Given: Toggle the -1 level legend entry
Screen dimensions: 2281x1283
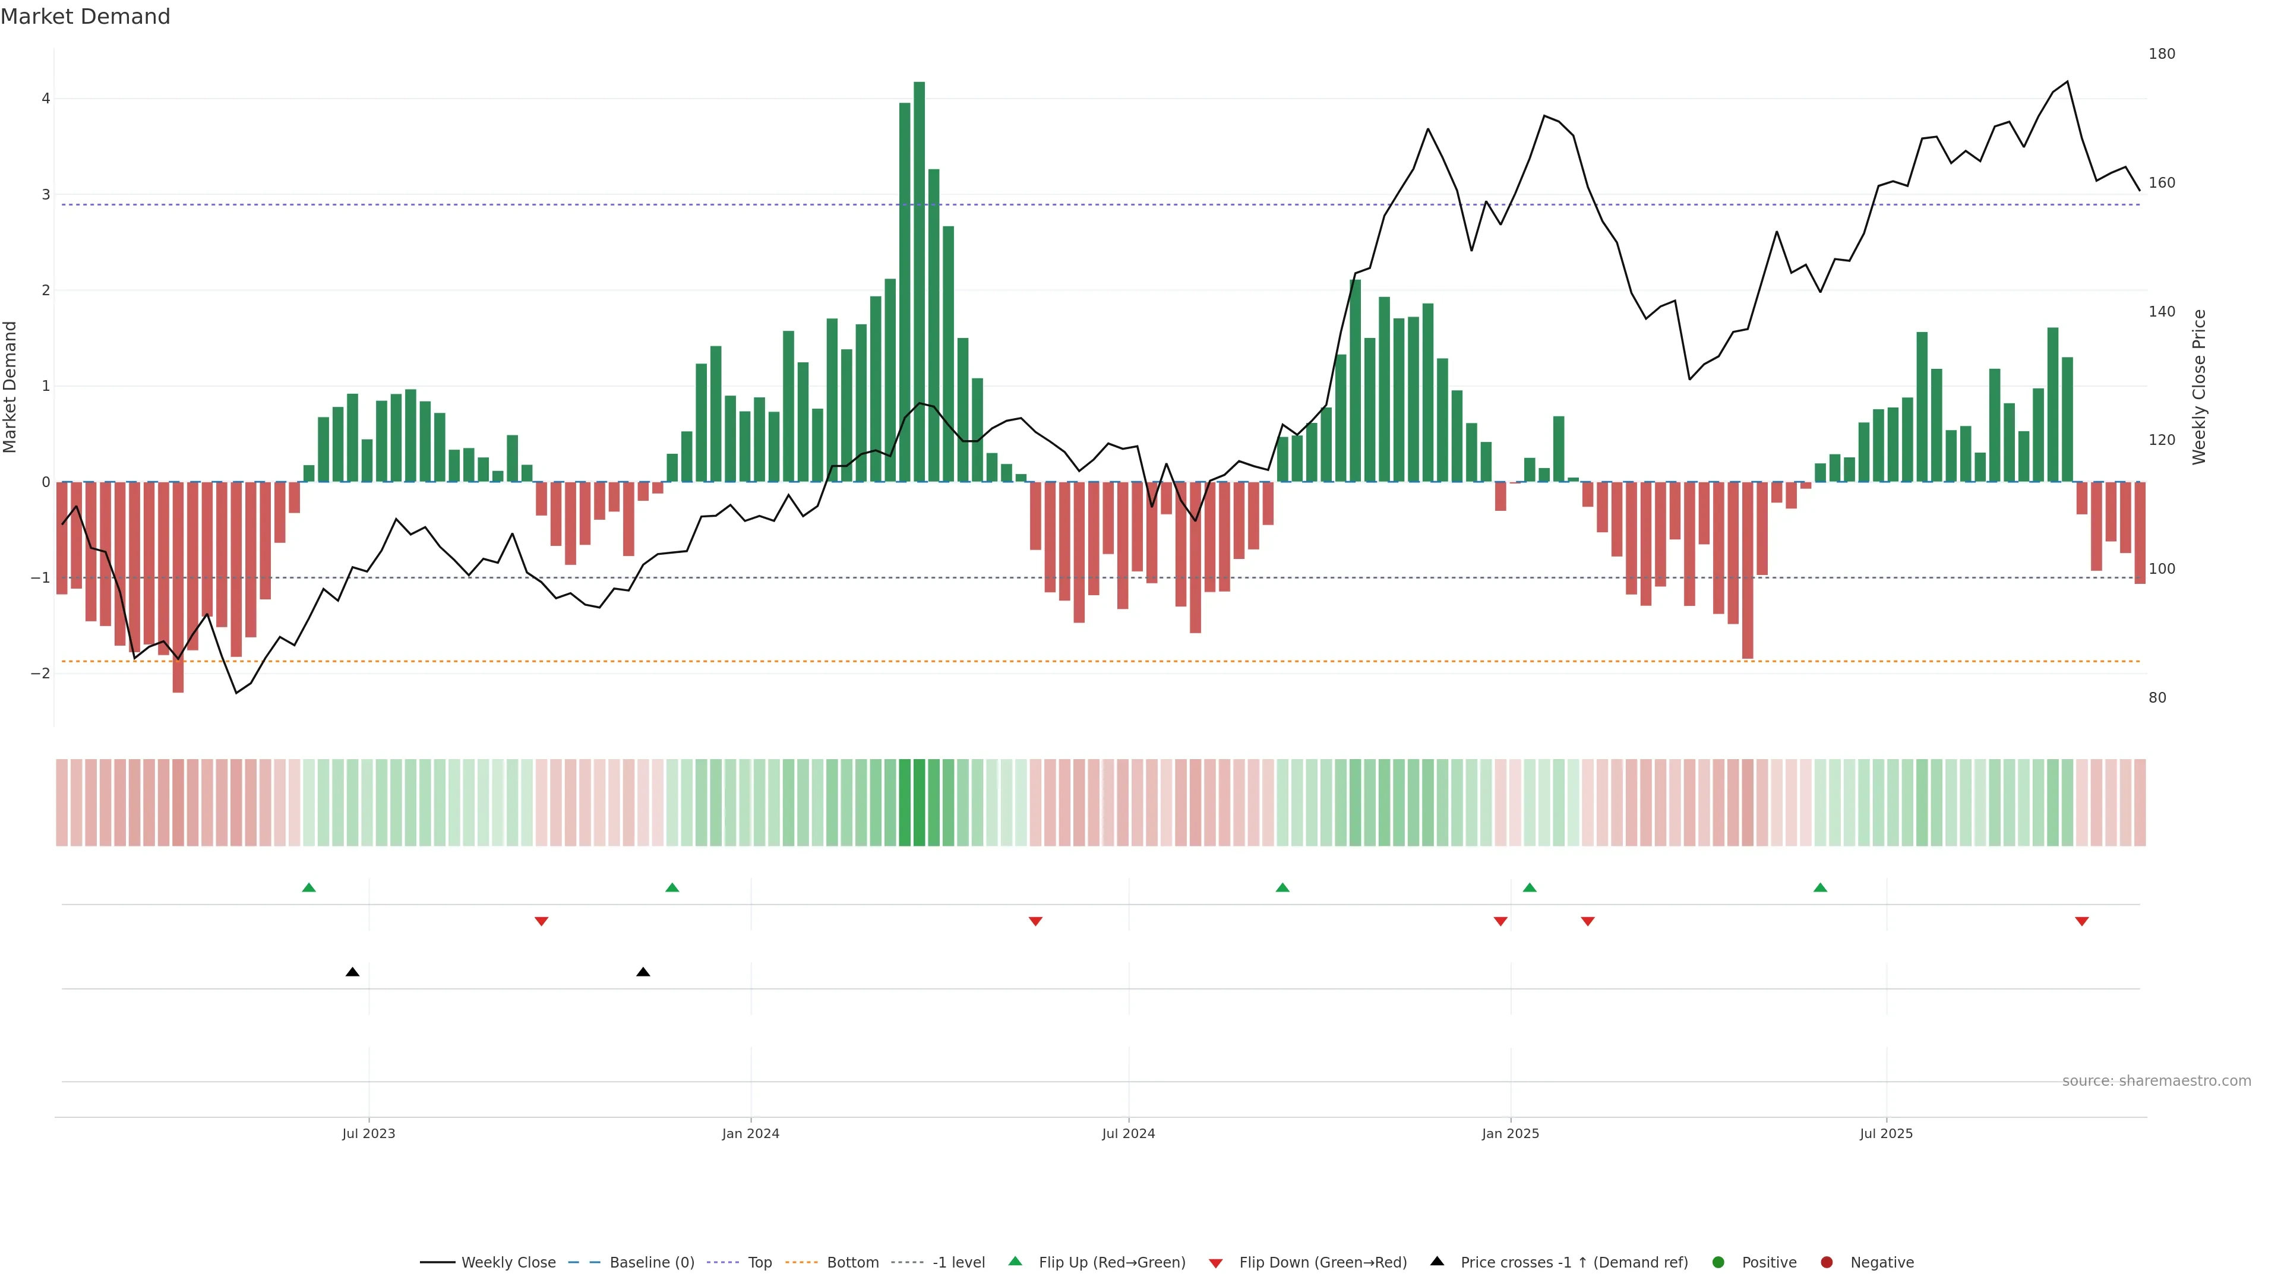Looking at the screenshot, I should 958,1263.
